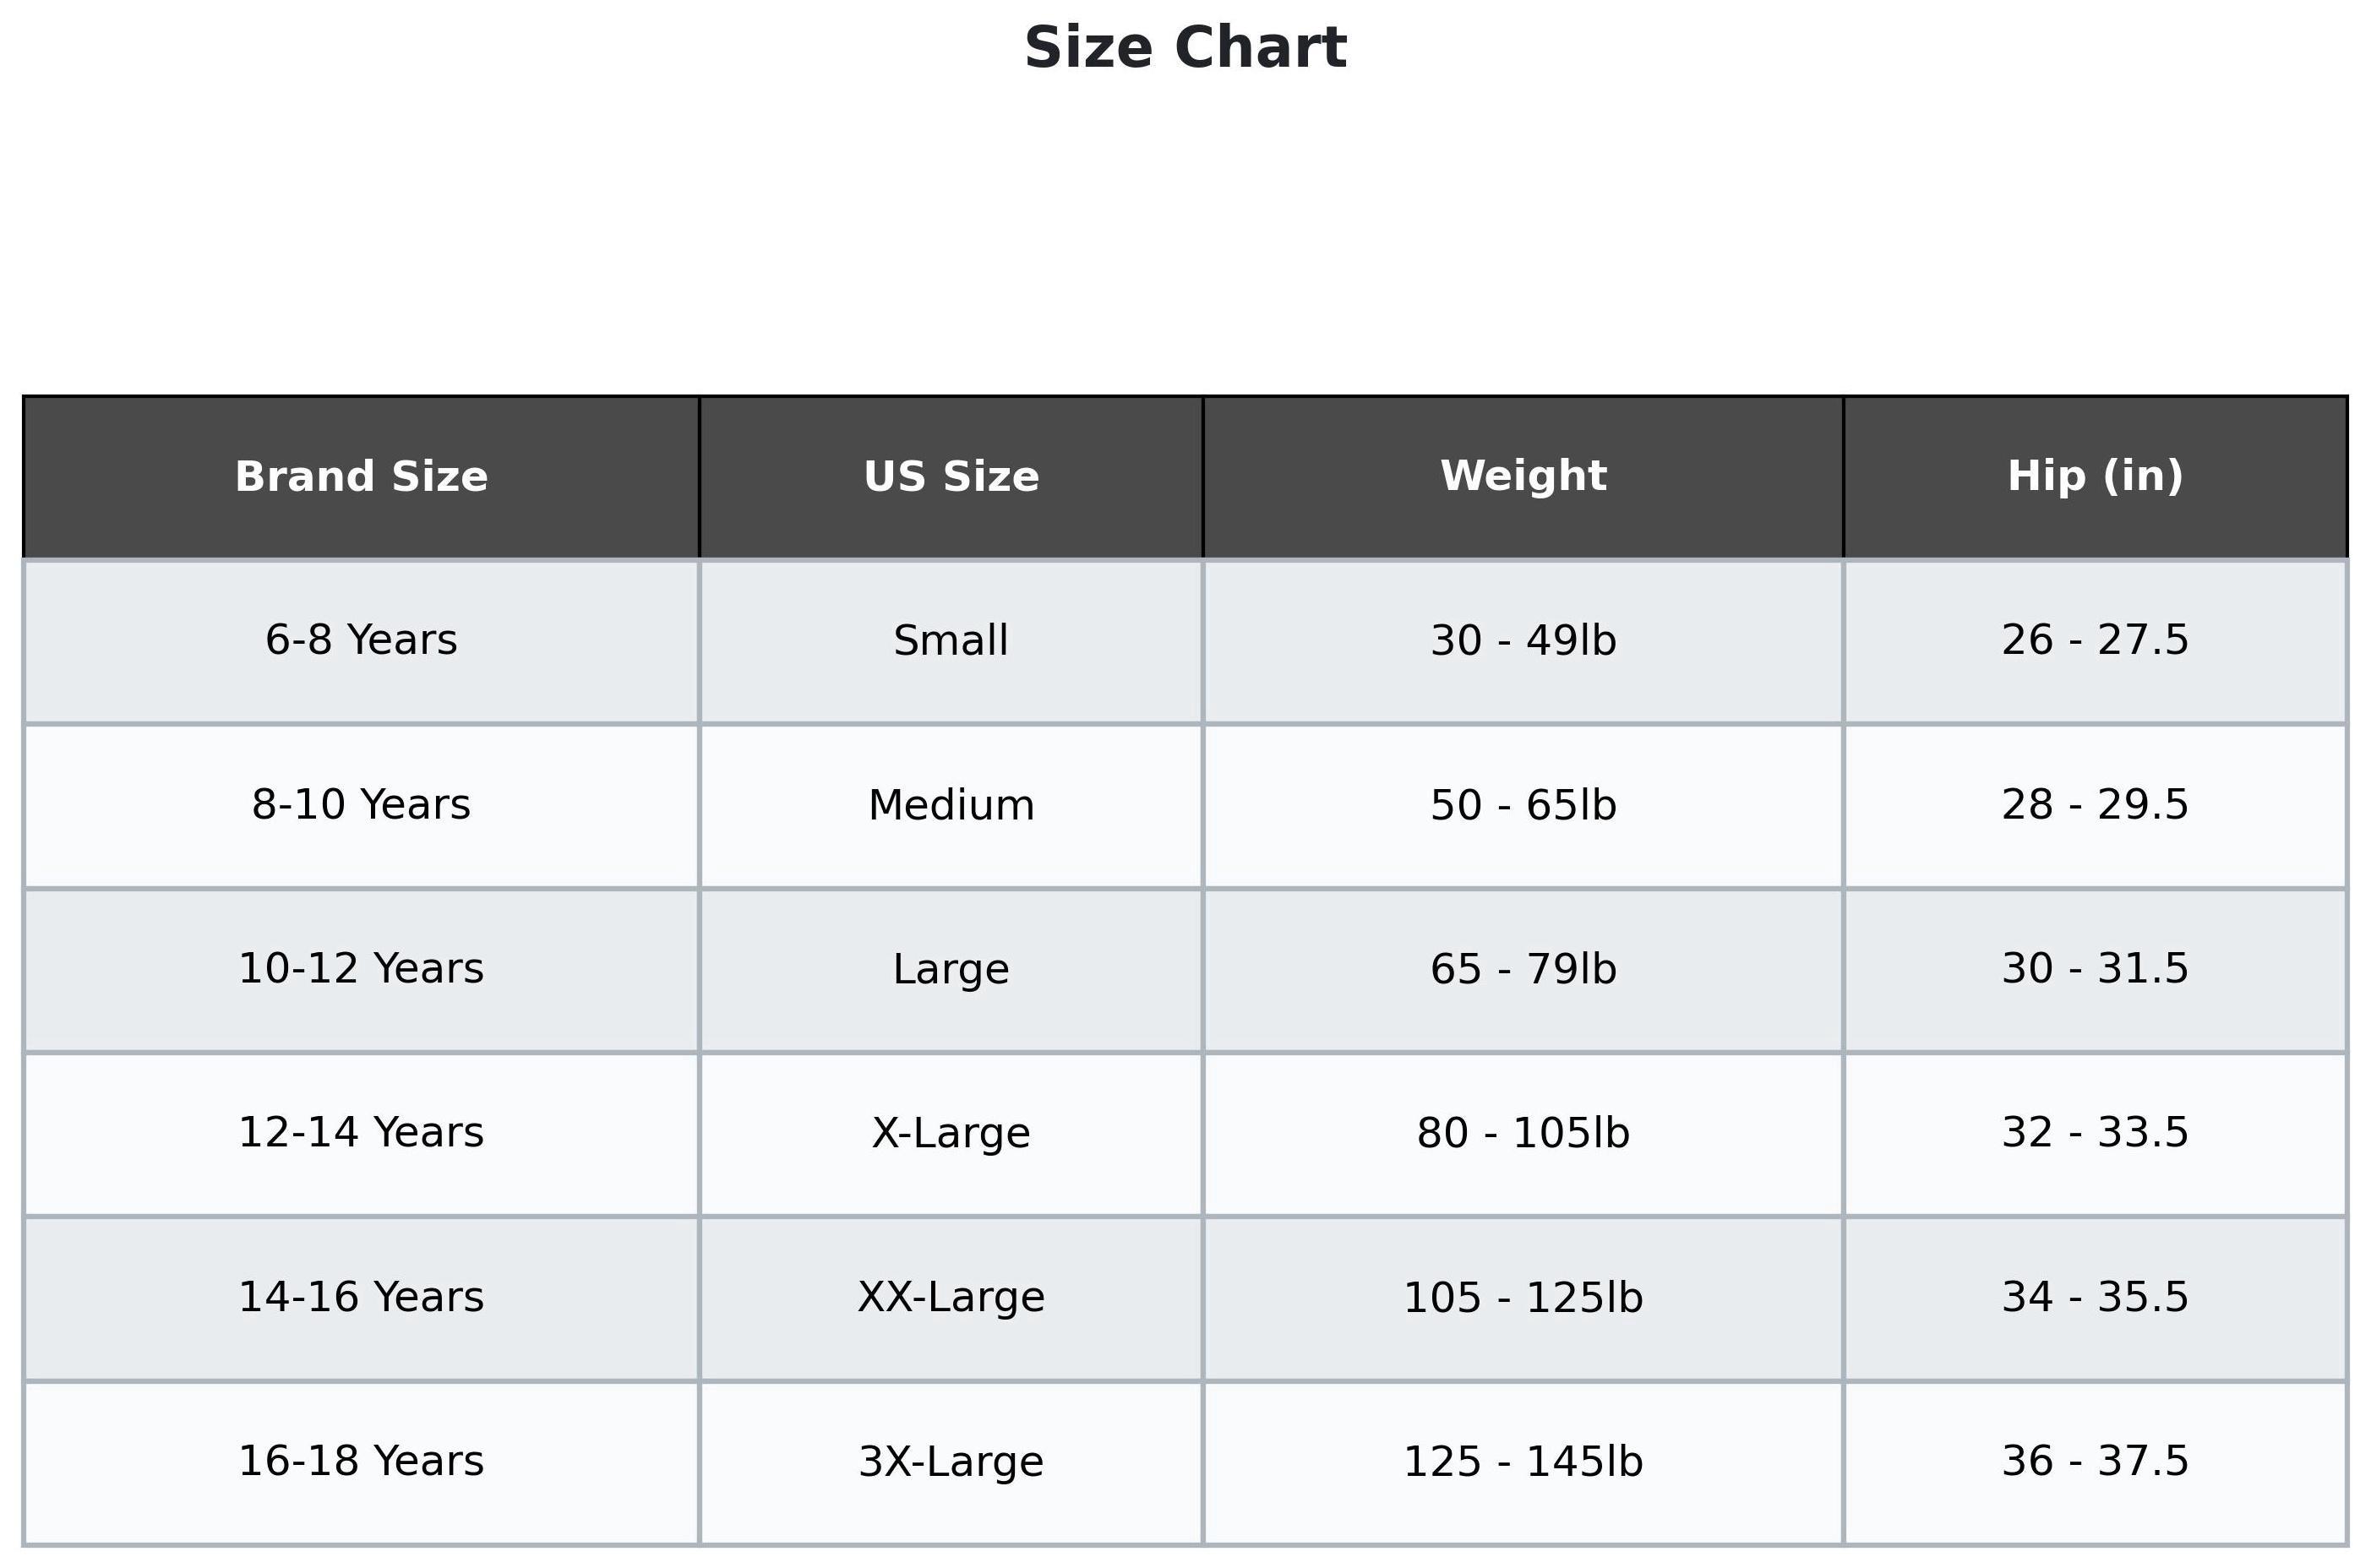Image resolution: width=2371 pixels, height=1568 pixels.
Task: Select the Weight column header
Action: point(1523,476)
